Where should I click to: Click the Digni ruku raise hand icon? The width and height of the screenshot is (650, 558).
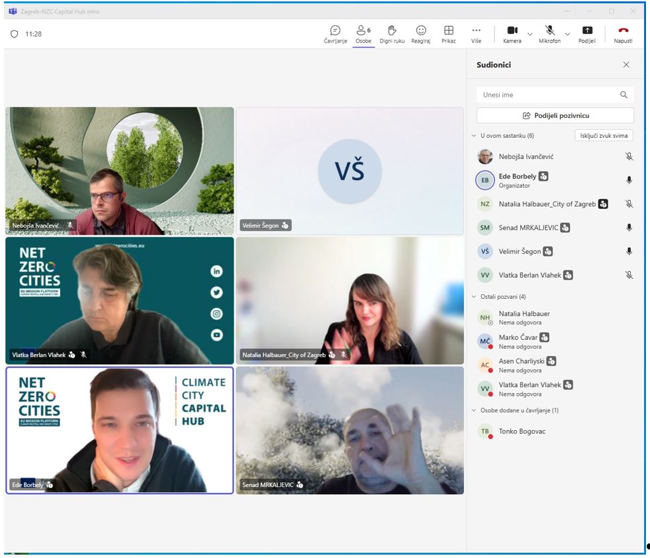pyautogui.click(x=392, y=31)
